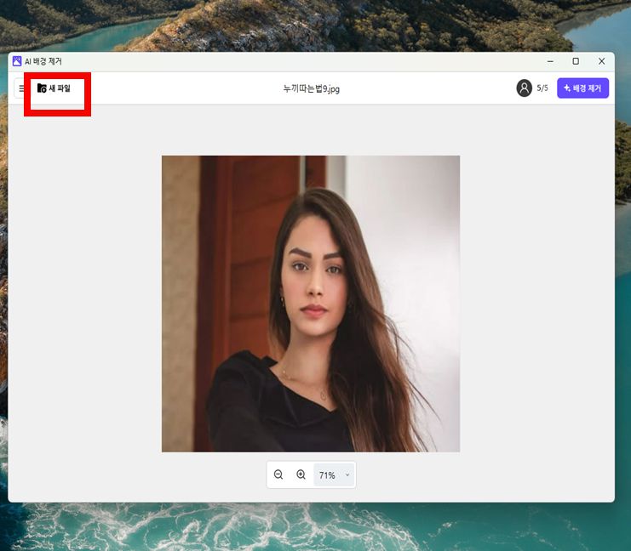
Task: Click the 새 파일 new file button
Action: (x=54, y=88)
